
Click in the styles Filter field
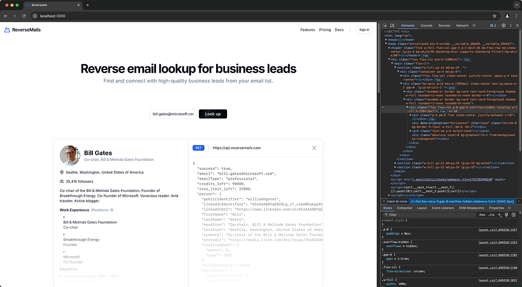(x=430, y=215)
